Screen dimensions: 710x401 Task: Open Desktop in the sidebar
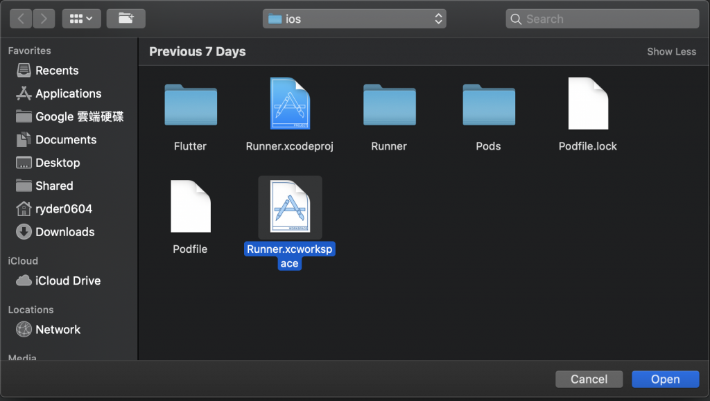[x=48, y=163]
